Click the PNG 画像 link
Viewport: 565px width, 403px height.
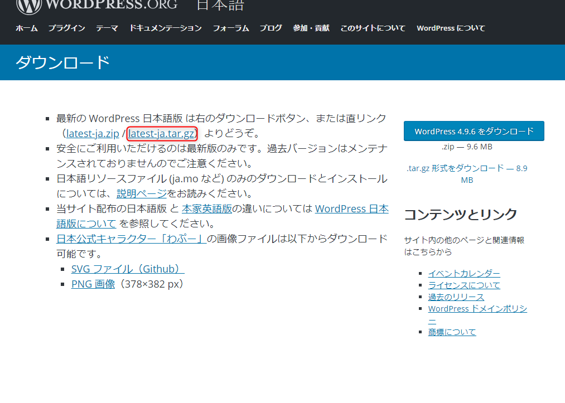tap(93, 284)
